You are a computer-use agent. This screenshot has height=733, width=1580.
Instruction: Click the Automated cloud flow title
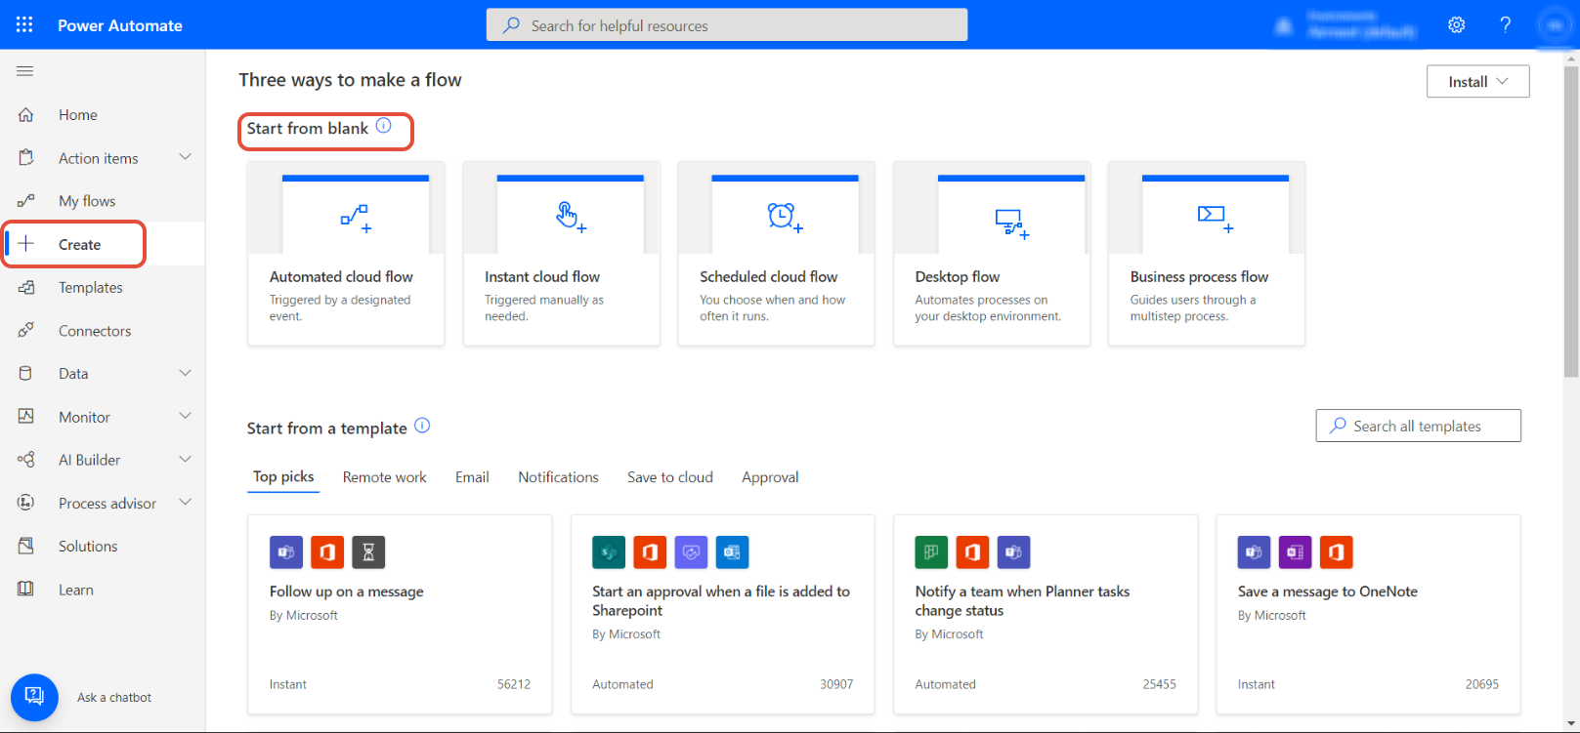coord(341,277)
